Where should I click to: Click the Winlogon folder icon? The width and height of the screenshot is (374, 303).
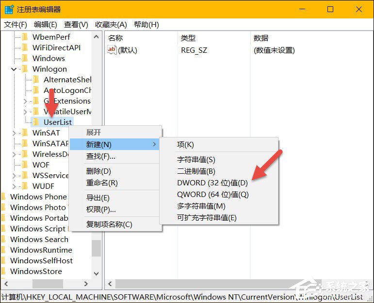pyautogui.click(x=25, y=69)
